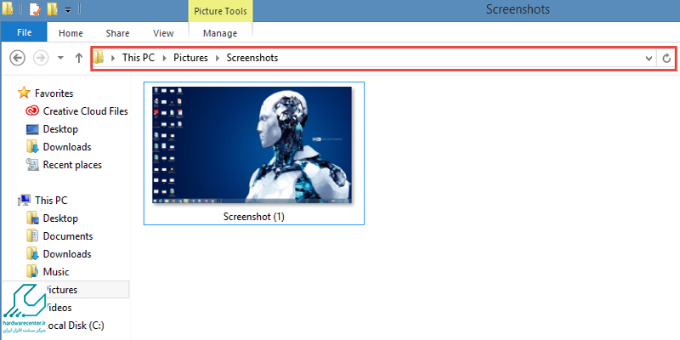Expand the address bar history dropdown

[x=649, y=58]
